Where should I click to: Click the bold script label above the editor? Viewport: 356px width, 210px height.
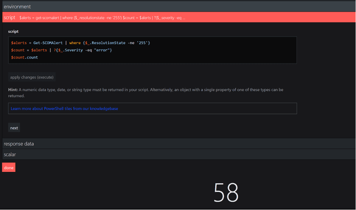click(13, 31)
